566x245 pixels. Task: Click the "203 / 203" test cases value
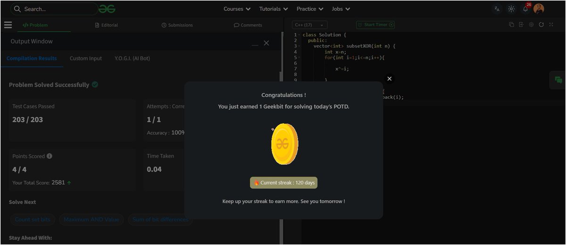click(27, 120)
